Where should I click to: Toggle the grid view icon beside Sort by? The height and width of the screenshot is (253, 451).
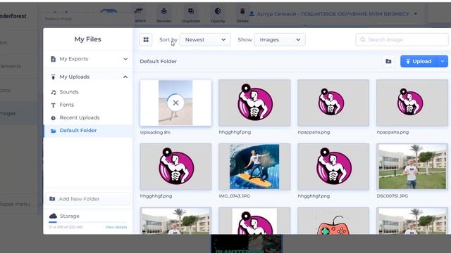pyautogui.click(x=146, y=39)
